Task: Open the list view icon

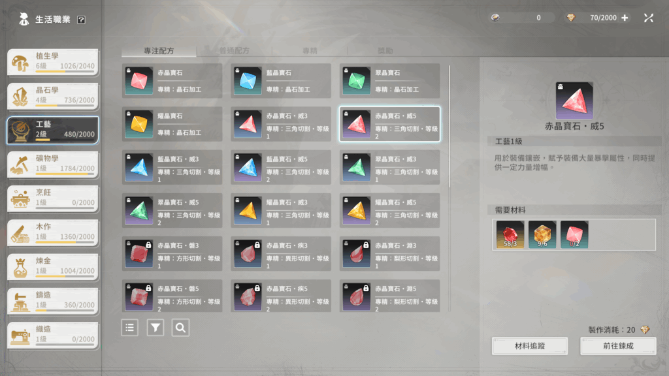Action: [x=130, y=328]
